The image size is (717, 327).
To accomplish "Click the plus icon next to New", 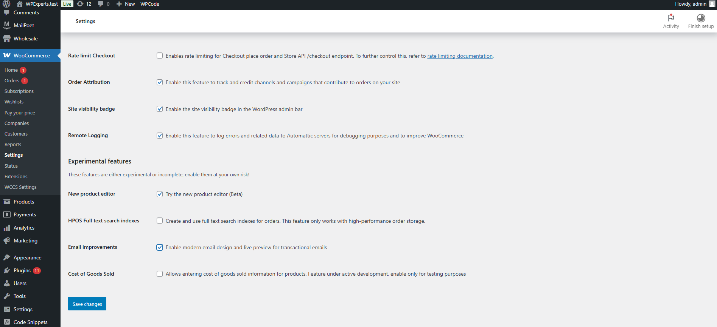I will [x=119, y=4].
